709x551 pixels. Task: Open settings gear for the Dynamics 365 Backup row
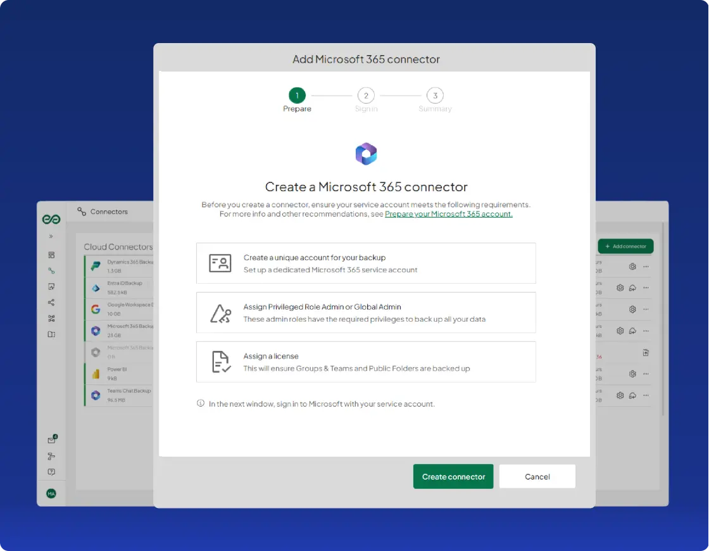[632, 267]
